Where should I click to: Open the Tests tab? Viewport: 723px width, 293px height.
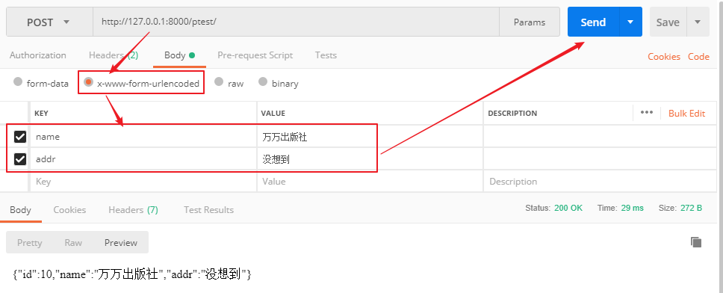pos(326,55)
